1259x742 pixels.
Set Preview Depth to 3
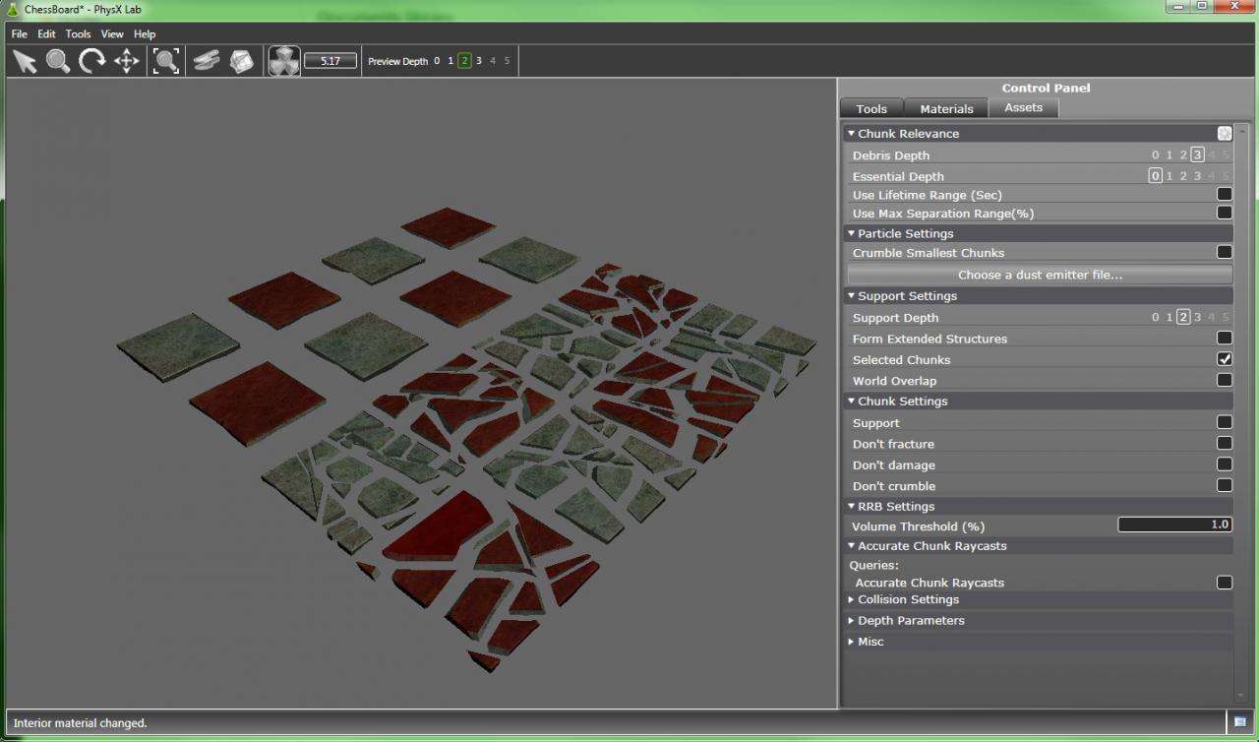point(479,61)
